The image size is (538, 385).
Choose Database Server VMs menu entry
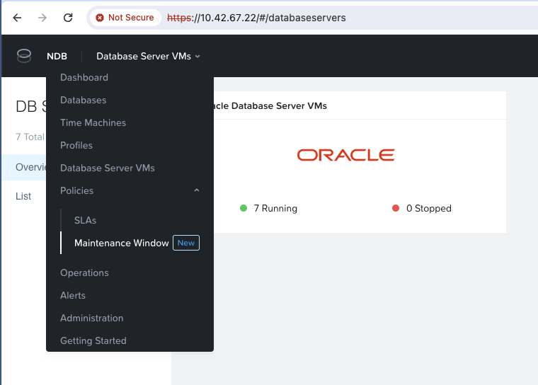tap(108, 168)
